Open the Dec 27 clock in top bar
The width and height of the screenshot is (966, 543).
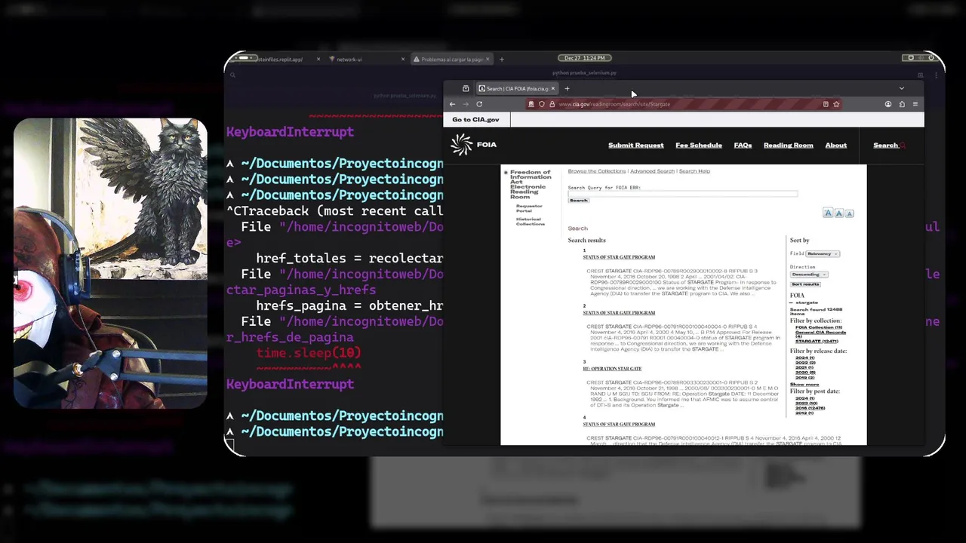584,58
